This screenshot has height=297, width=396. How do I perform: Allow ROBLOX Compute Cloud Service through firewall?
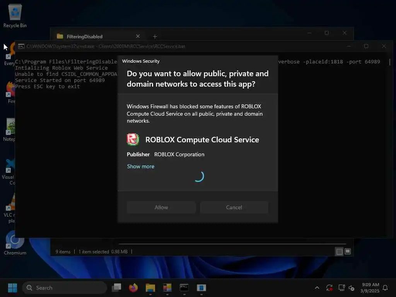click(161, 207)
